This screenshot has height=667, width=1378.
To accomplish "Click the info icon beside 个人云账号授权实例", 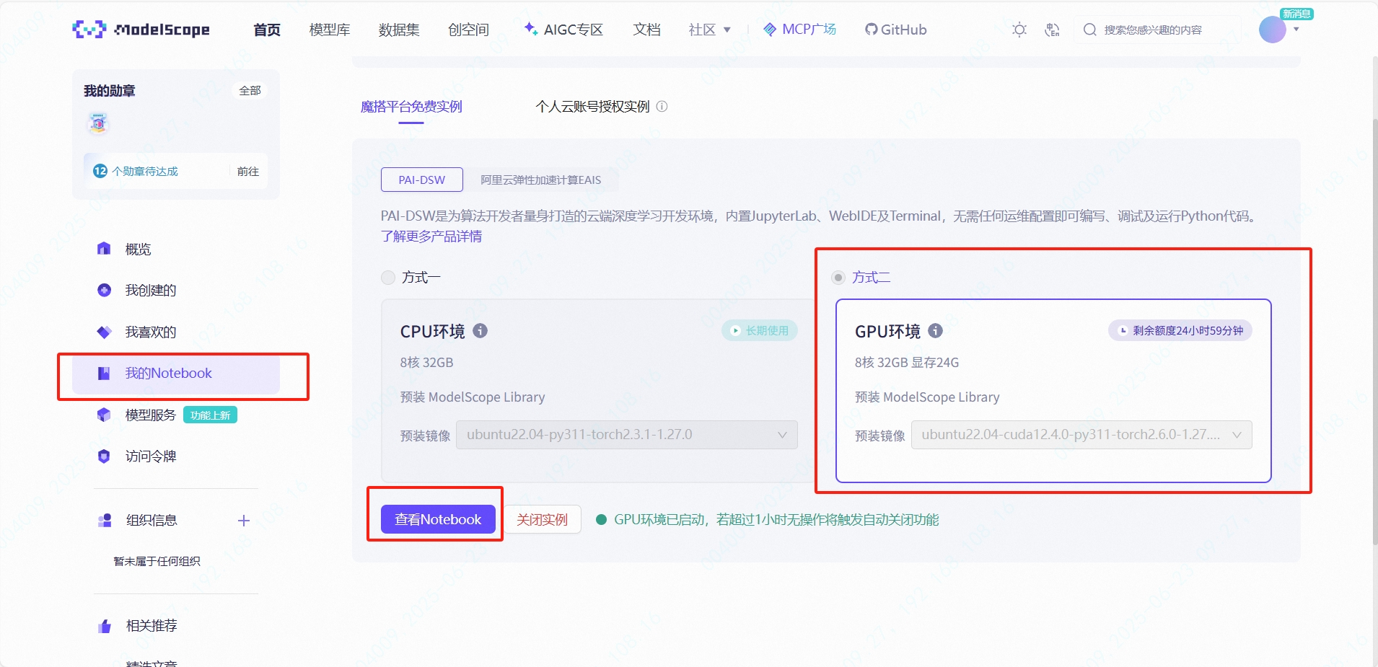I will [x=662, y=107].
